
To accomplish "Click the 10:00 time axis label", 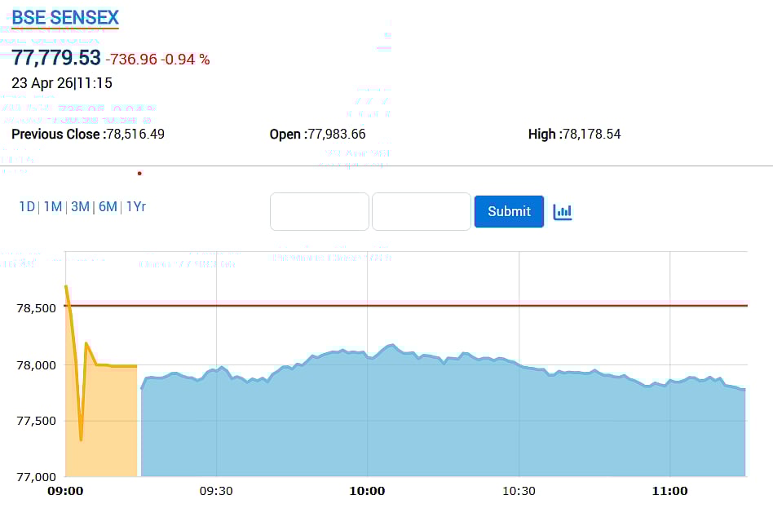I will (367, 491).
